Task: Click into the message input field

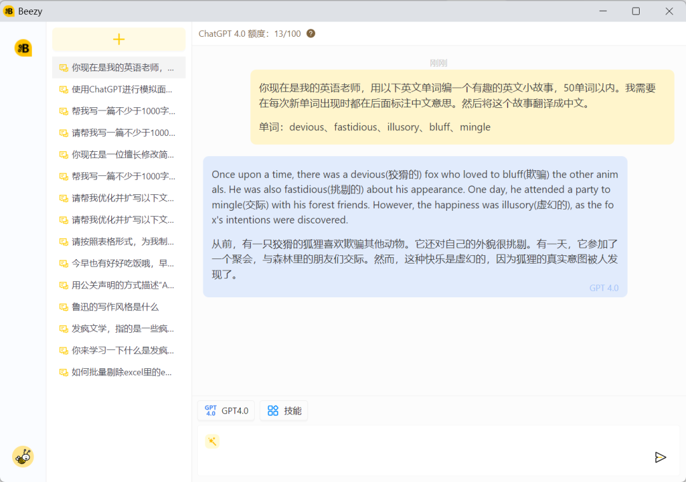Action: point(438,450)
